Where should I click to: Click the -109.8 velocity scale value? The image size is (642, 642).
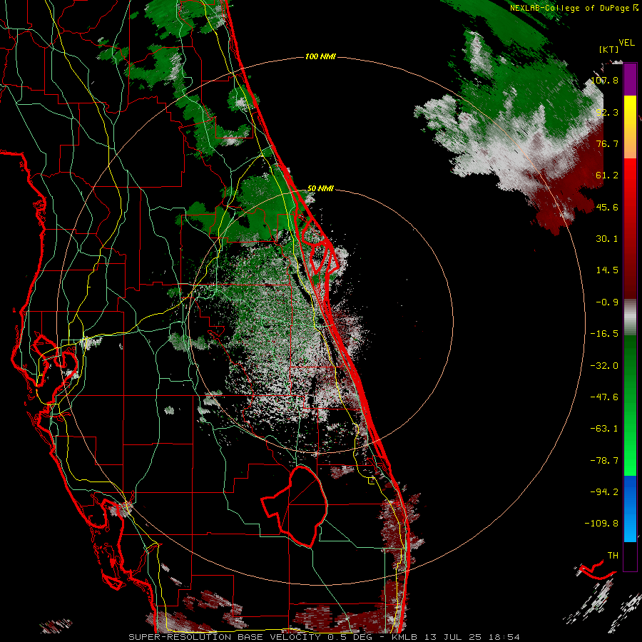click(x=601, y=524)
